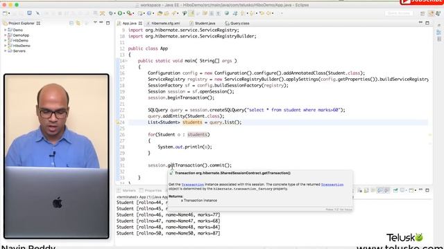
Task: Click the highlighted 'students' variable on line 24
Action: tap(192, 122)
